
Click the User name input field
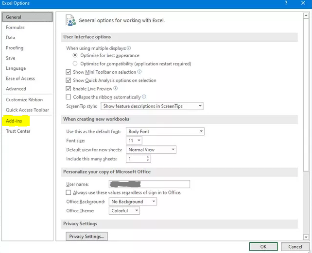point(149,184)
